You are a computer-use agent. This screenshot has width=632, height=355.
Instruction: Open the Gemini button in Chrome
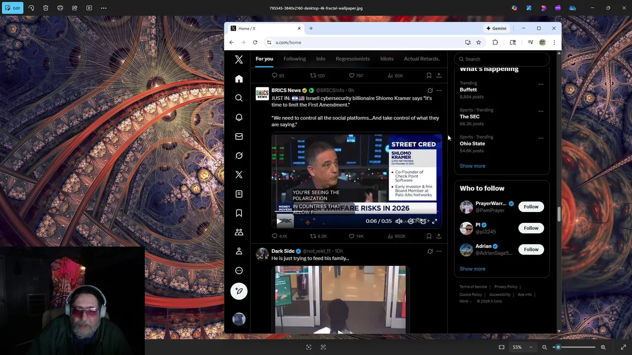(x=496, y=29)
